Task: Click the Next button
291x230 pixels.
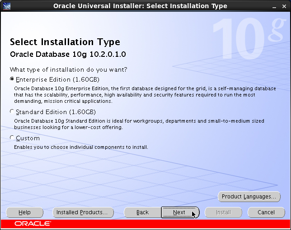Action: pos(180,212)
